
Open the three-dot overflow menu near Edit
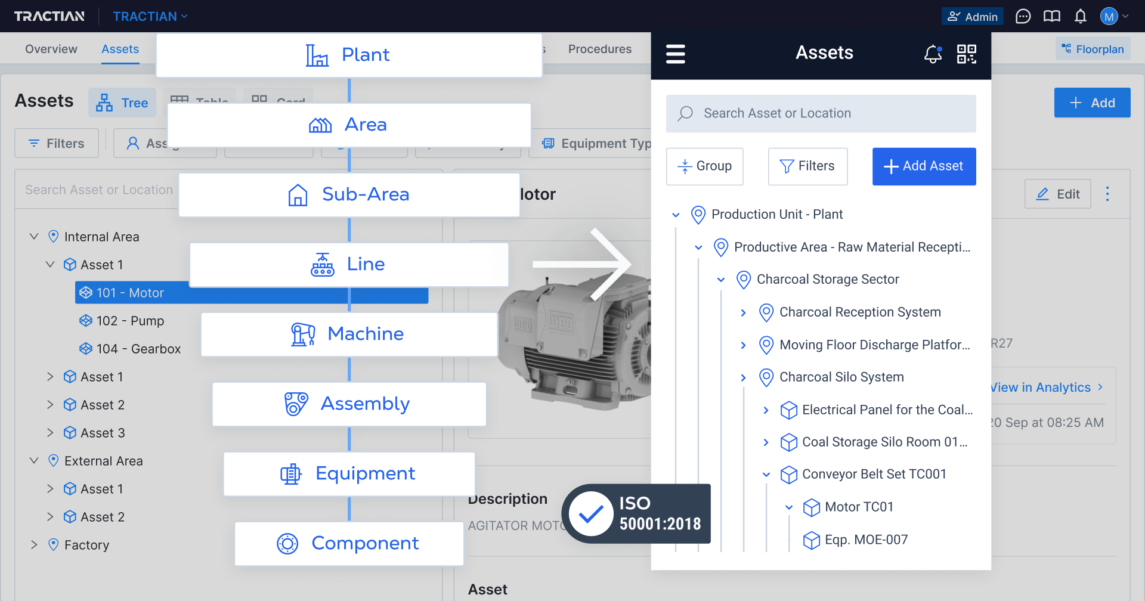[x=1108, y=194]
